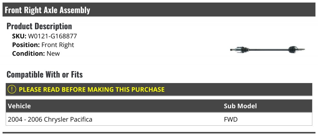Click the Condition: New line

[x=36, y=53]
